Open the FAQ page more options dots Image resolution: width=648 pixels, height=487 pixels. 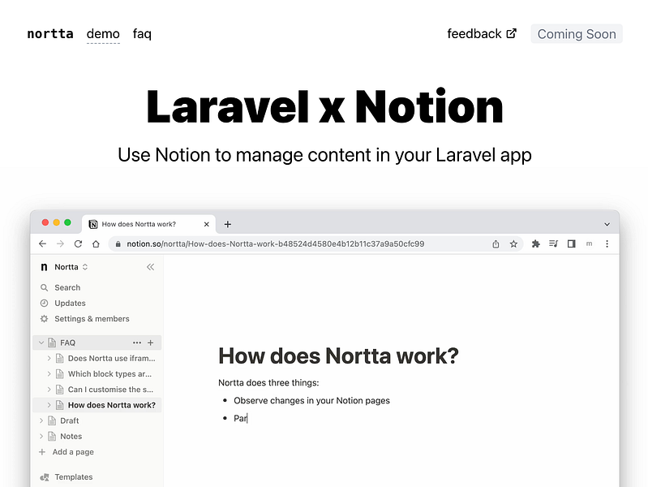click(137, 343)
